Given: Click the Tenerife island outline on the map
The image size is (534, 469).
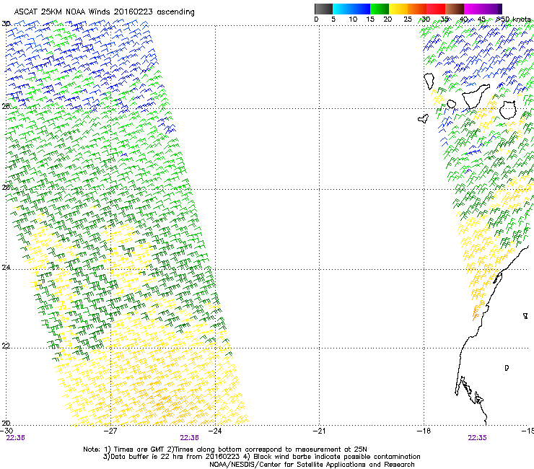Looking at the screenshot, I should (x=476, y=97).
